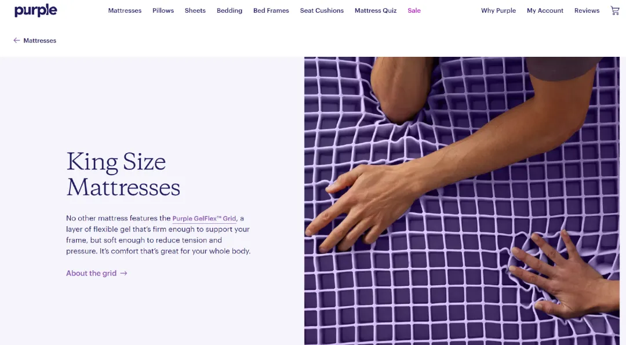Follow the Purple GelFlex Grid link
Image resolution: width=626 pixels, height=345 pixels.
click(204, 219)
